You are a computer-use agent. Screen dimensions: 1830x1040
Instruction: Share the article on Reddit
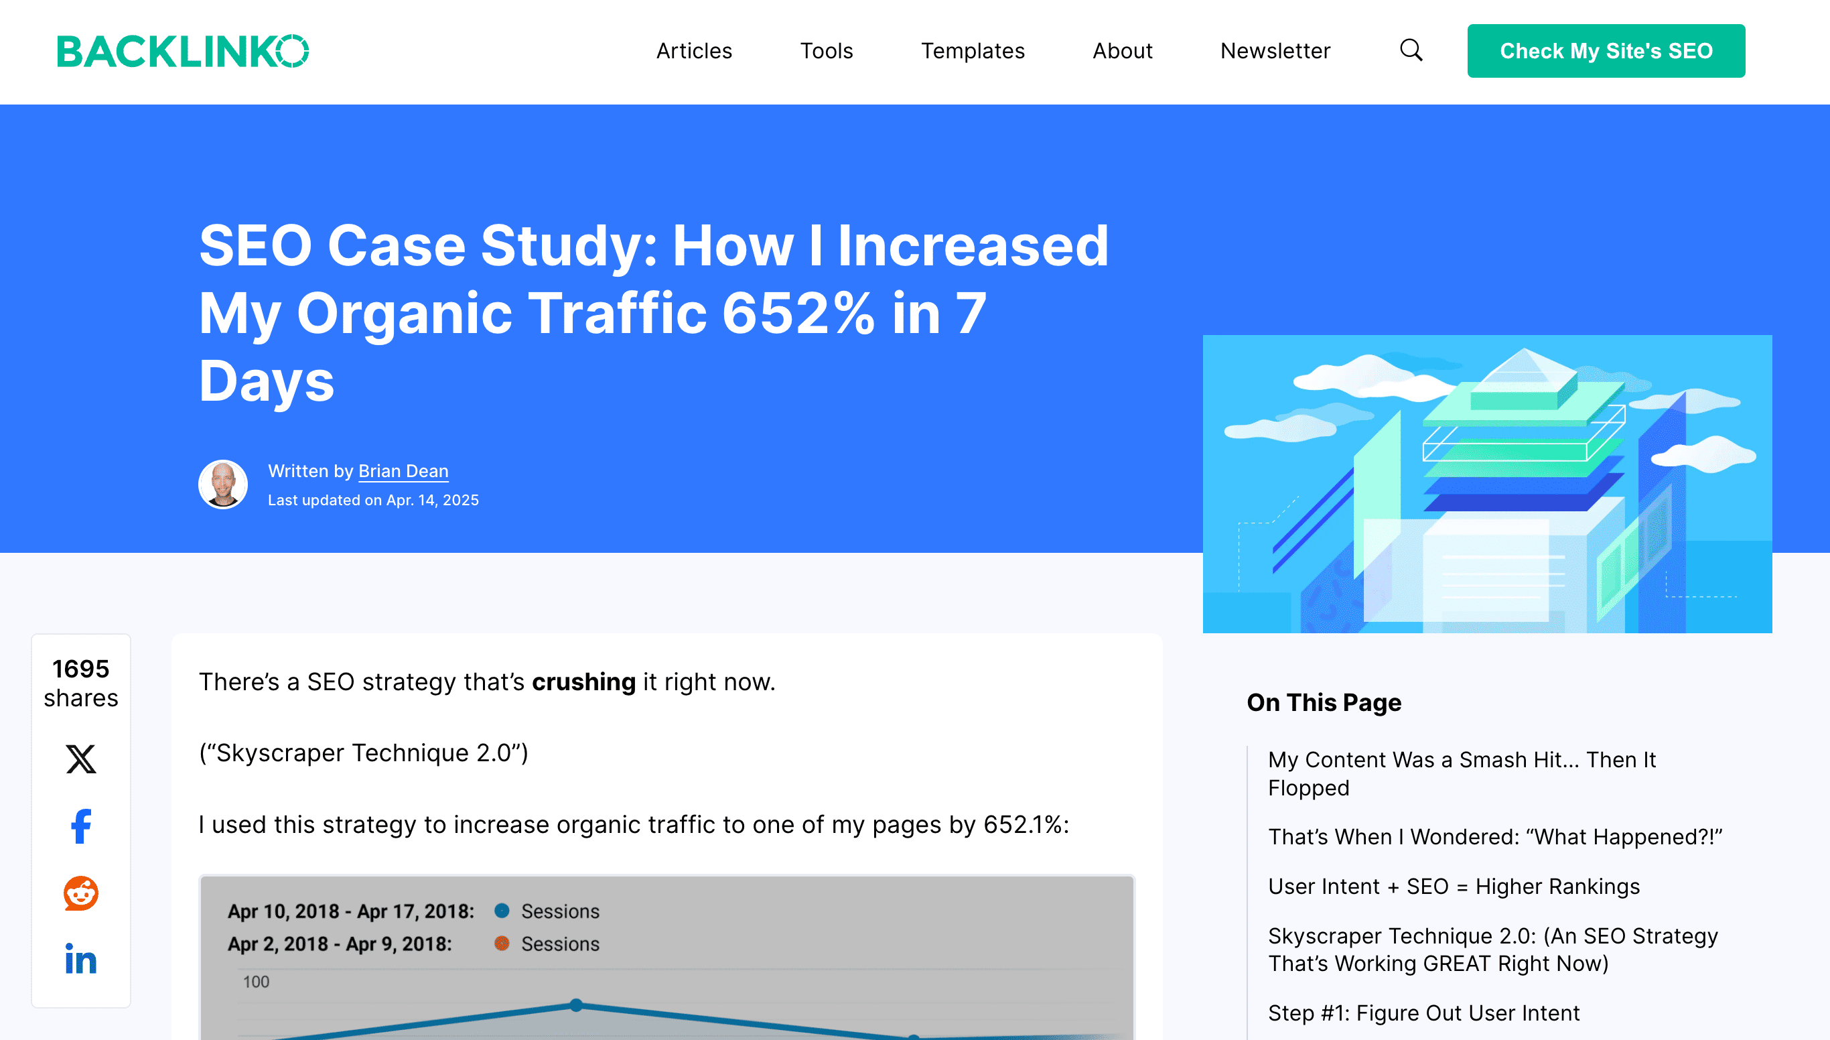tap(80, 893)
